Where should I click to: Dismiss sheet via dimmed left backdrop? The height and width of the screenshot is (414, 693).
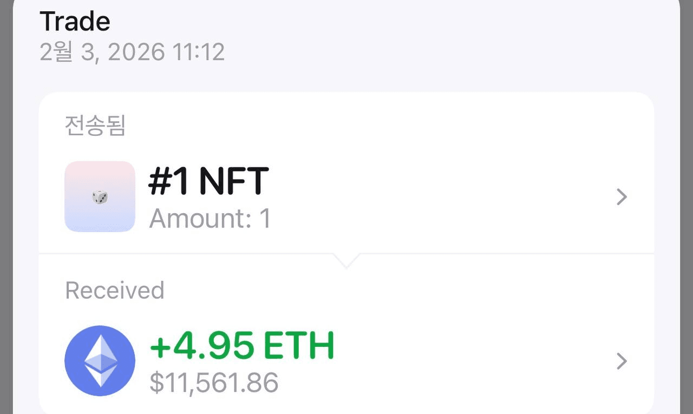(x=5, y=216)
